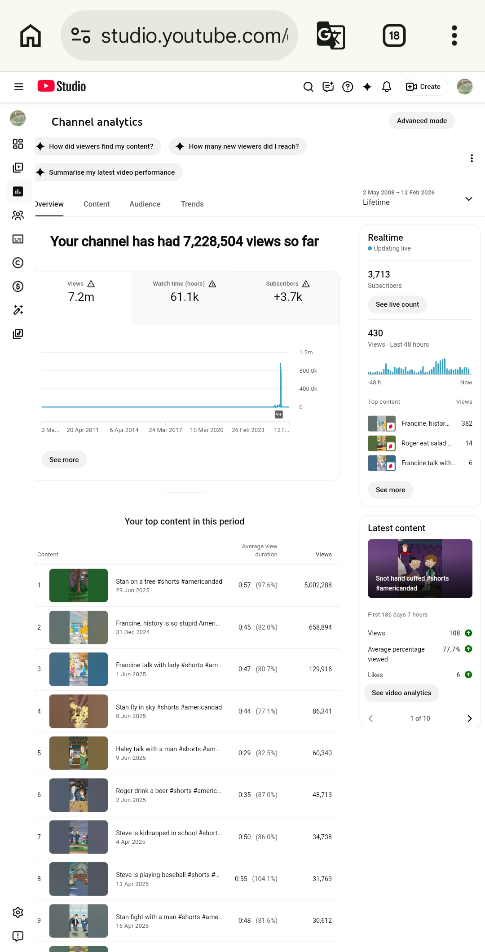The image size is (485, 952).
Task: Open Earn dollar icon in the sidebar
Action: [18, 286]
